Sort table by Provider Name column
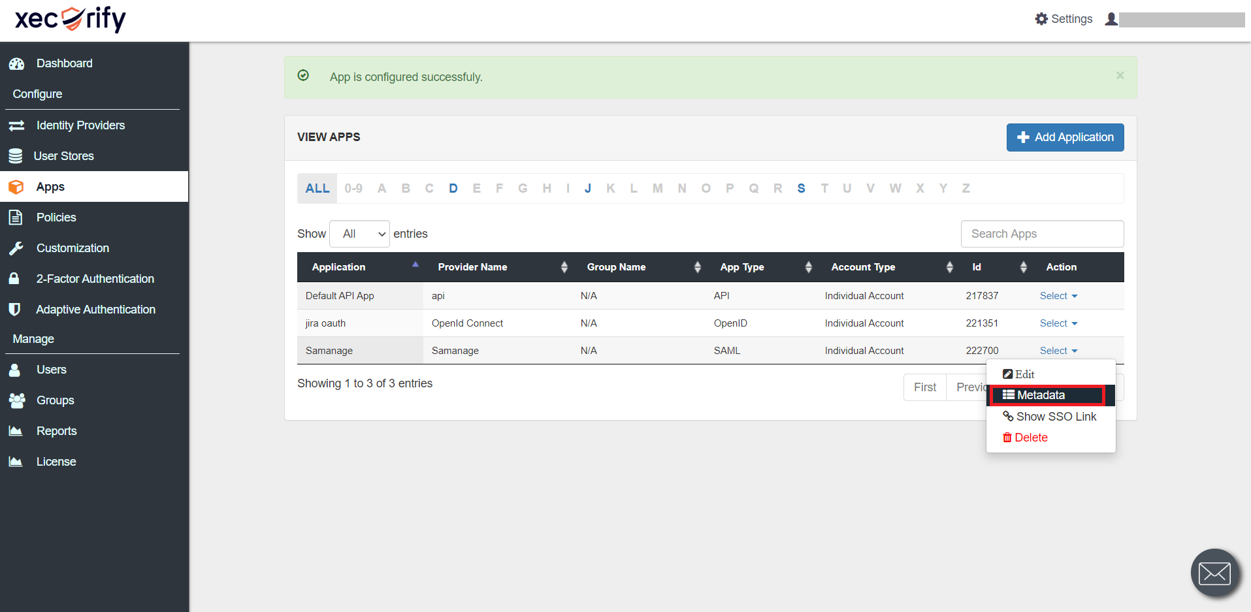The height and width of the screenshot is (612, 1251). (x=498, y=267)
